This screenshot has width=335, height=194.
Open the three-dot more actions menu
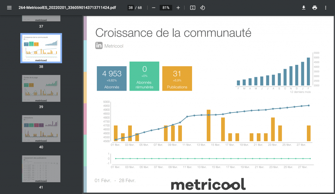[x=326, y=7]
